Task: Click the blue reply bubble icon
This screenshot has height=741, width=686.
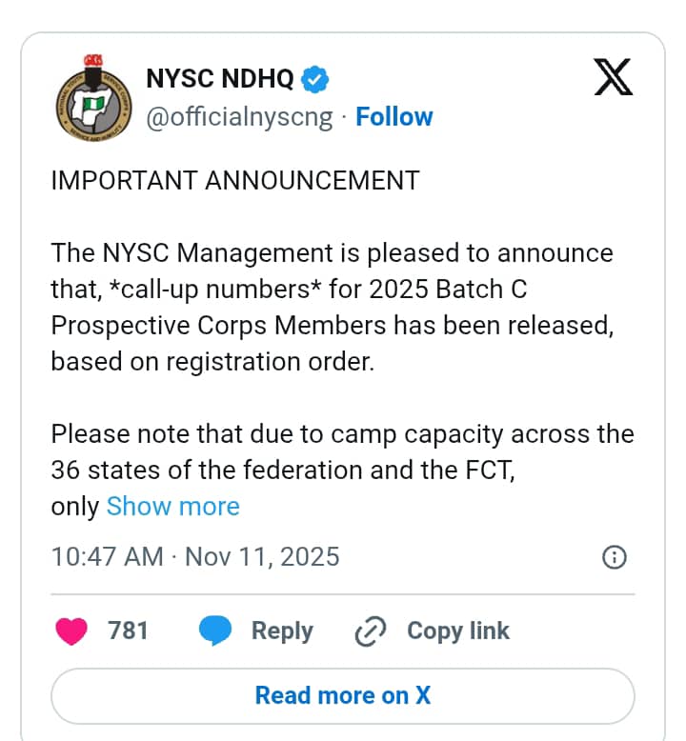Action: click(x=214, y=631)
